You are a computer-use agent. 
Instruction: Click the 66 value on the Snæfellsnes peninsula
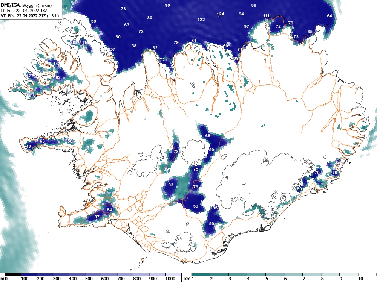coord(42,141)
